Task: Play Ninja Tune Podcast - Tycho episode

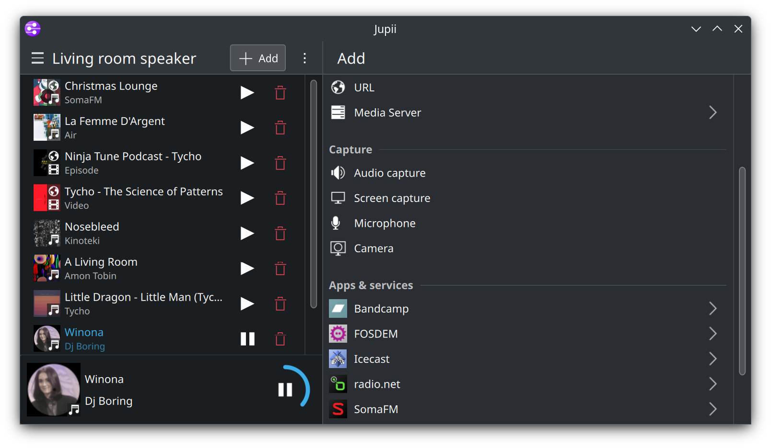Action: coord(247,163)
